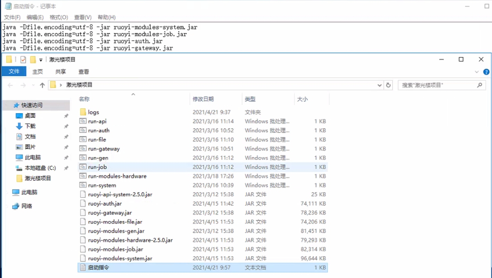The height and width of the screenshot is (278, 492).
Task: Go up one folder level
Action: (x=42, y=85)
